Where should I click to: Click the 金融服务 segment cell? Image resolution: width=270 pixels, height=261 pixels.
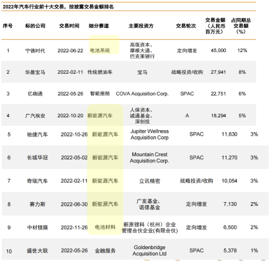pos(105,250)
